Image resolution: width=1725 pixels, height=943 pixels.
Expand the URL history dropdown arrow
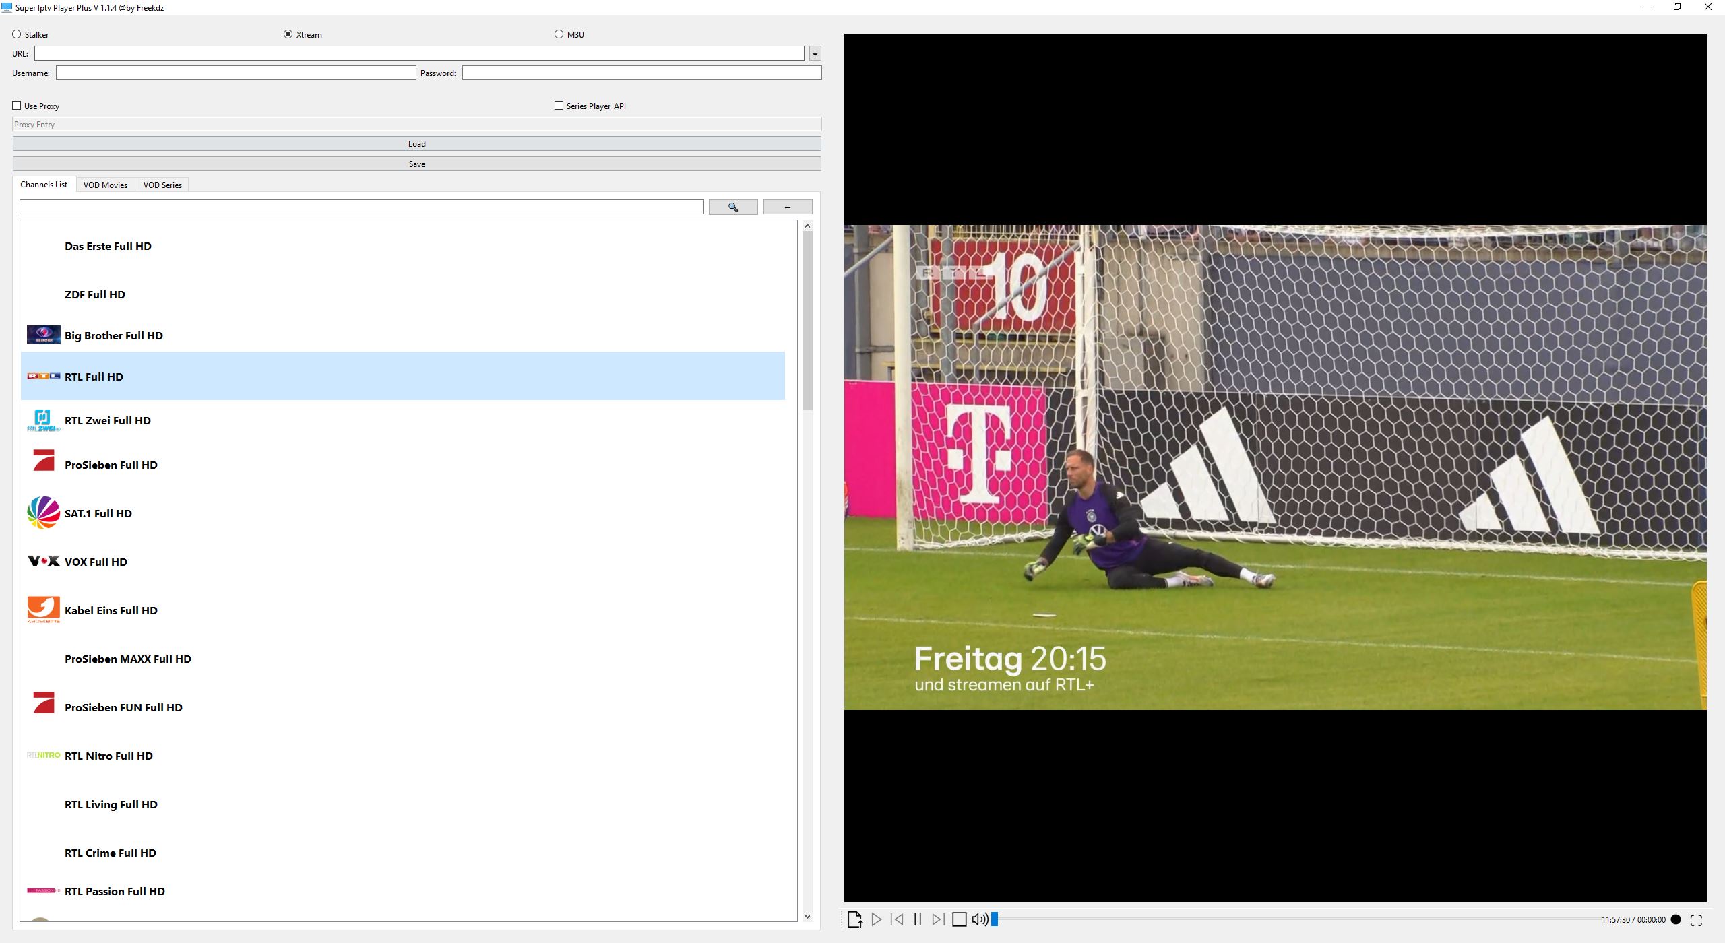click(815, 53)
